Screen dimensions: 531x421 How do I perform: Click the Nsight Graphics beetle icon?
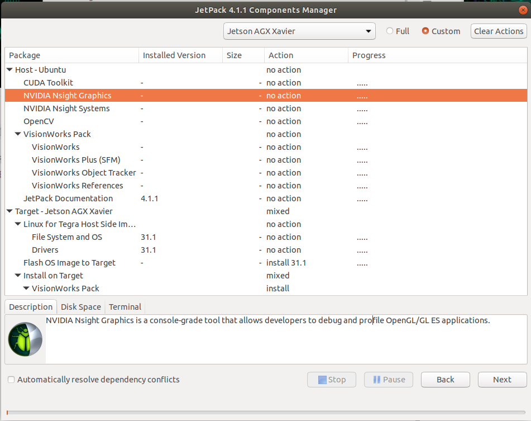(25, 339)
